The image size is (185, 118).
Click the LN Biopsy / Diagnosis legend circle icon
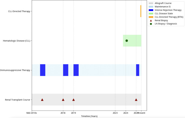[151, 24]
